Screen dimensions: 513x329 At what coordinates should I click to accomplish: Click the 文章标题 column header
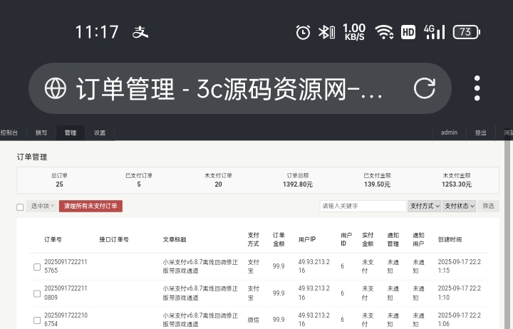click(175, 239)
